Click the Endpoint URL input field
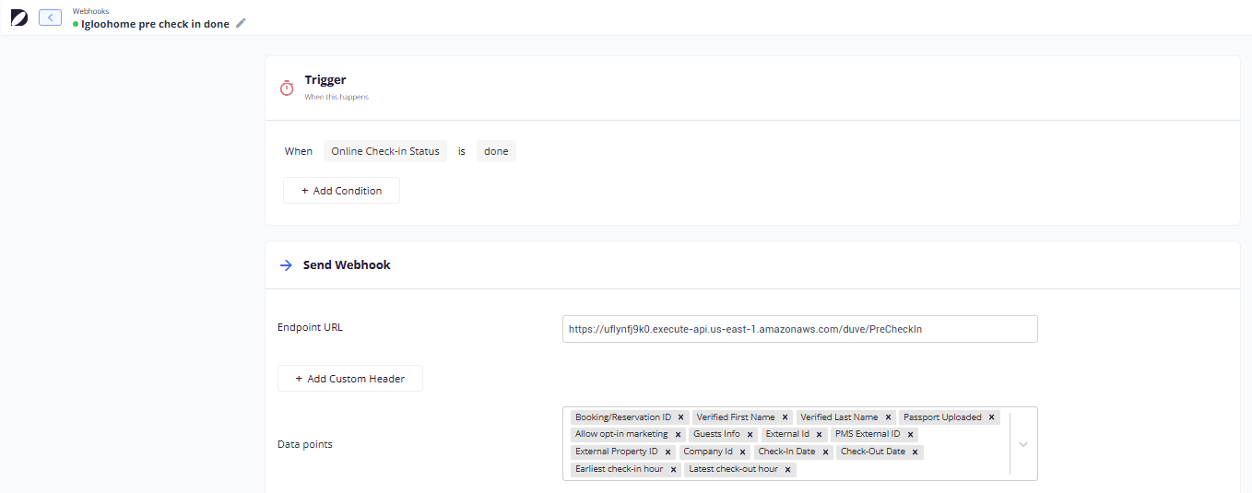 pyautogui.click(x=799, y=329)
